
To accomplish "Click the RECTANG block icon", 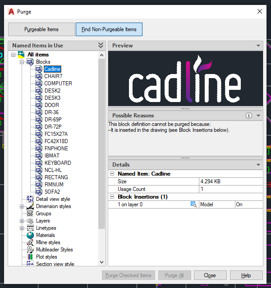I will (x=39, y=177).
